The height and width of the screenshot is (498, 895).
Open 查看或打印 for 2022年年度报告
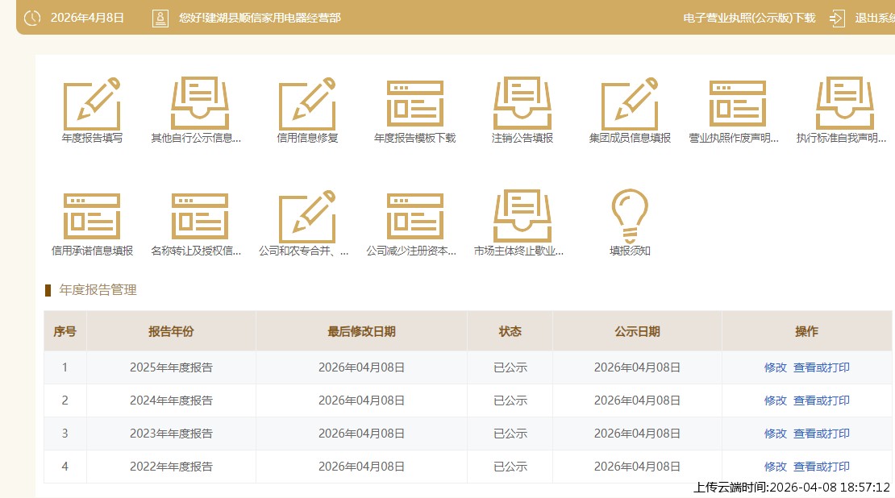[822, 467]
